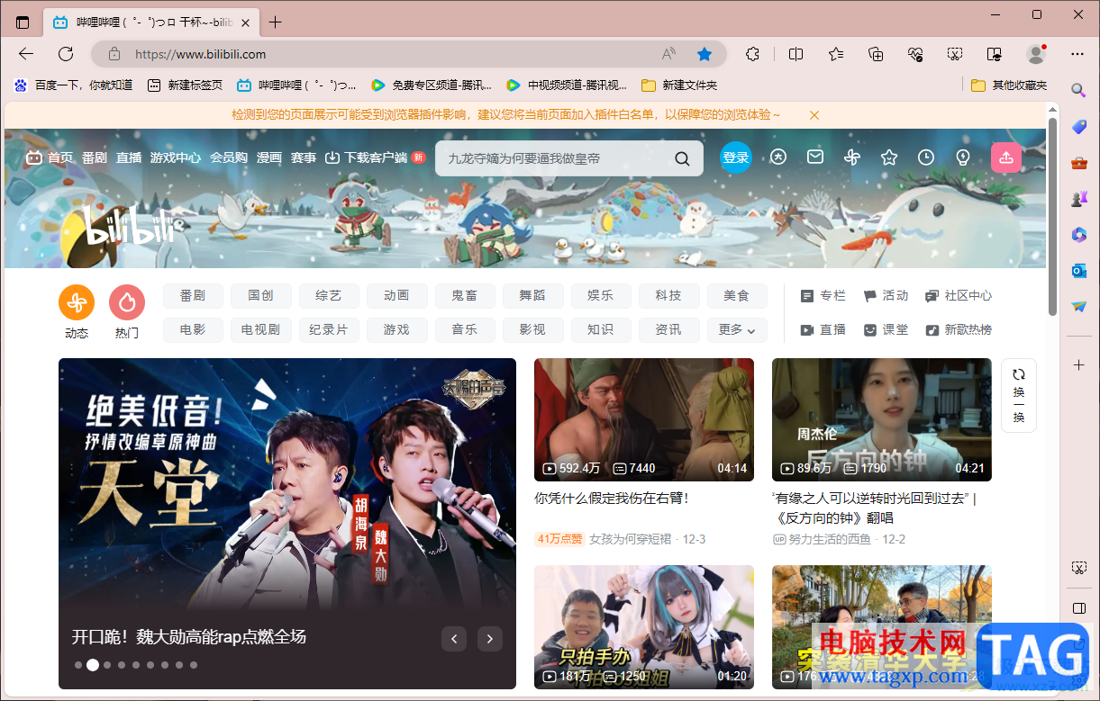This screenshot has height=701, width=1100.
Task: Go to bilibili 首页 in header
Action: pyautogui.click(x=50, y=157)
